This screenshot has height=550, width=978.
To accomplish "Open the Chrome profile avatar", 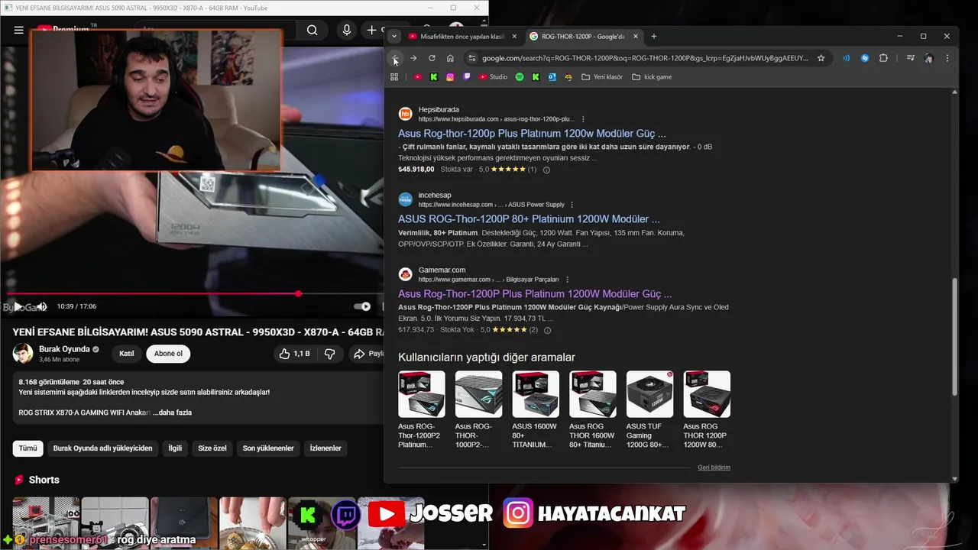I will (928, 58).
